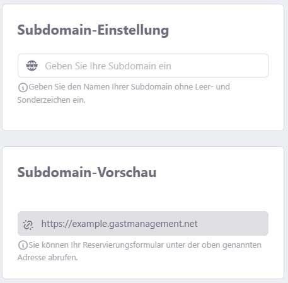288x283 pixels.
Task: Click the Subdomain-Vorschau heading
Action: tap(87, 172)
